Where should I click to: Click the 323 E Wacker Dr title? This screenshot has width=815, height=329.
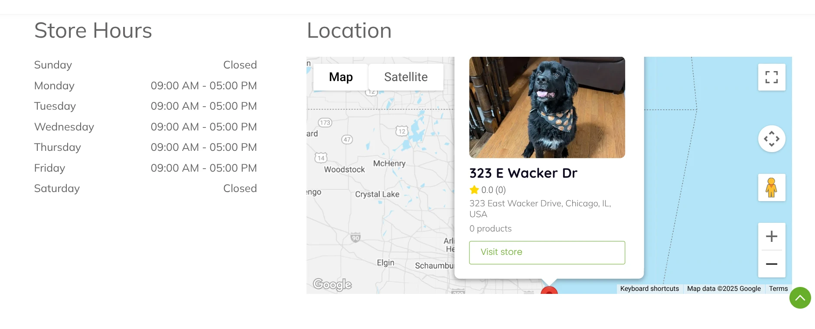pyautogui.click(x=523, y=173)
